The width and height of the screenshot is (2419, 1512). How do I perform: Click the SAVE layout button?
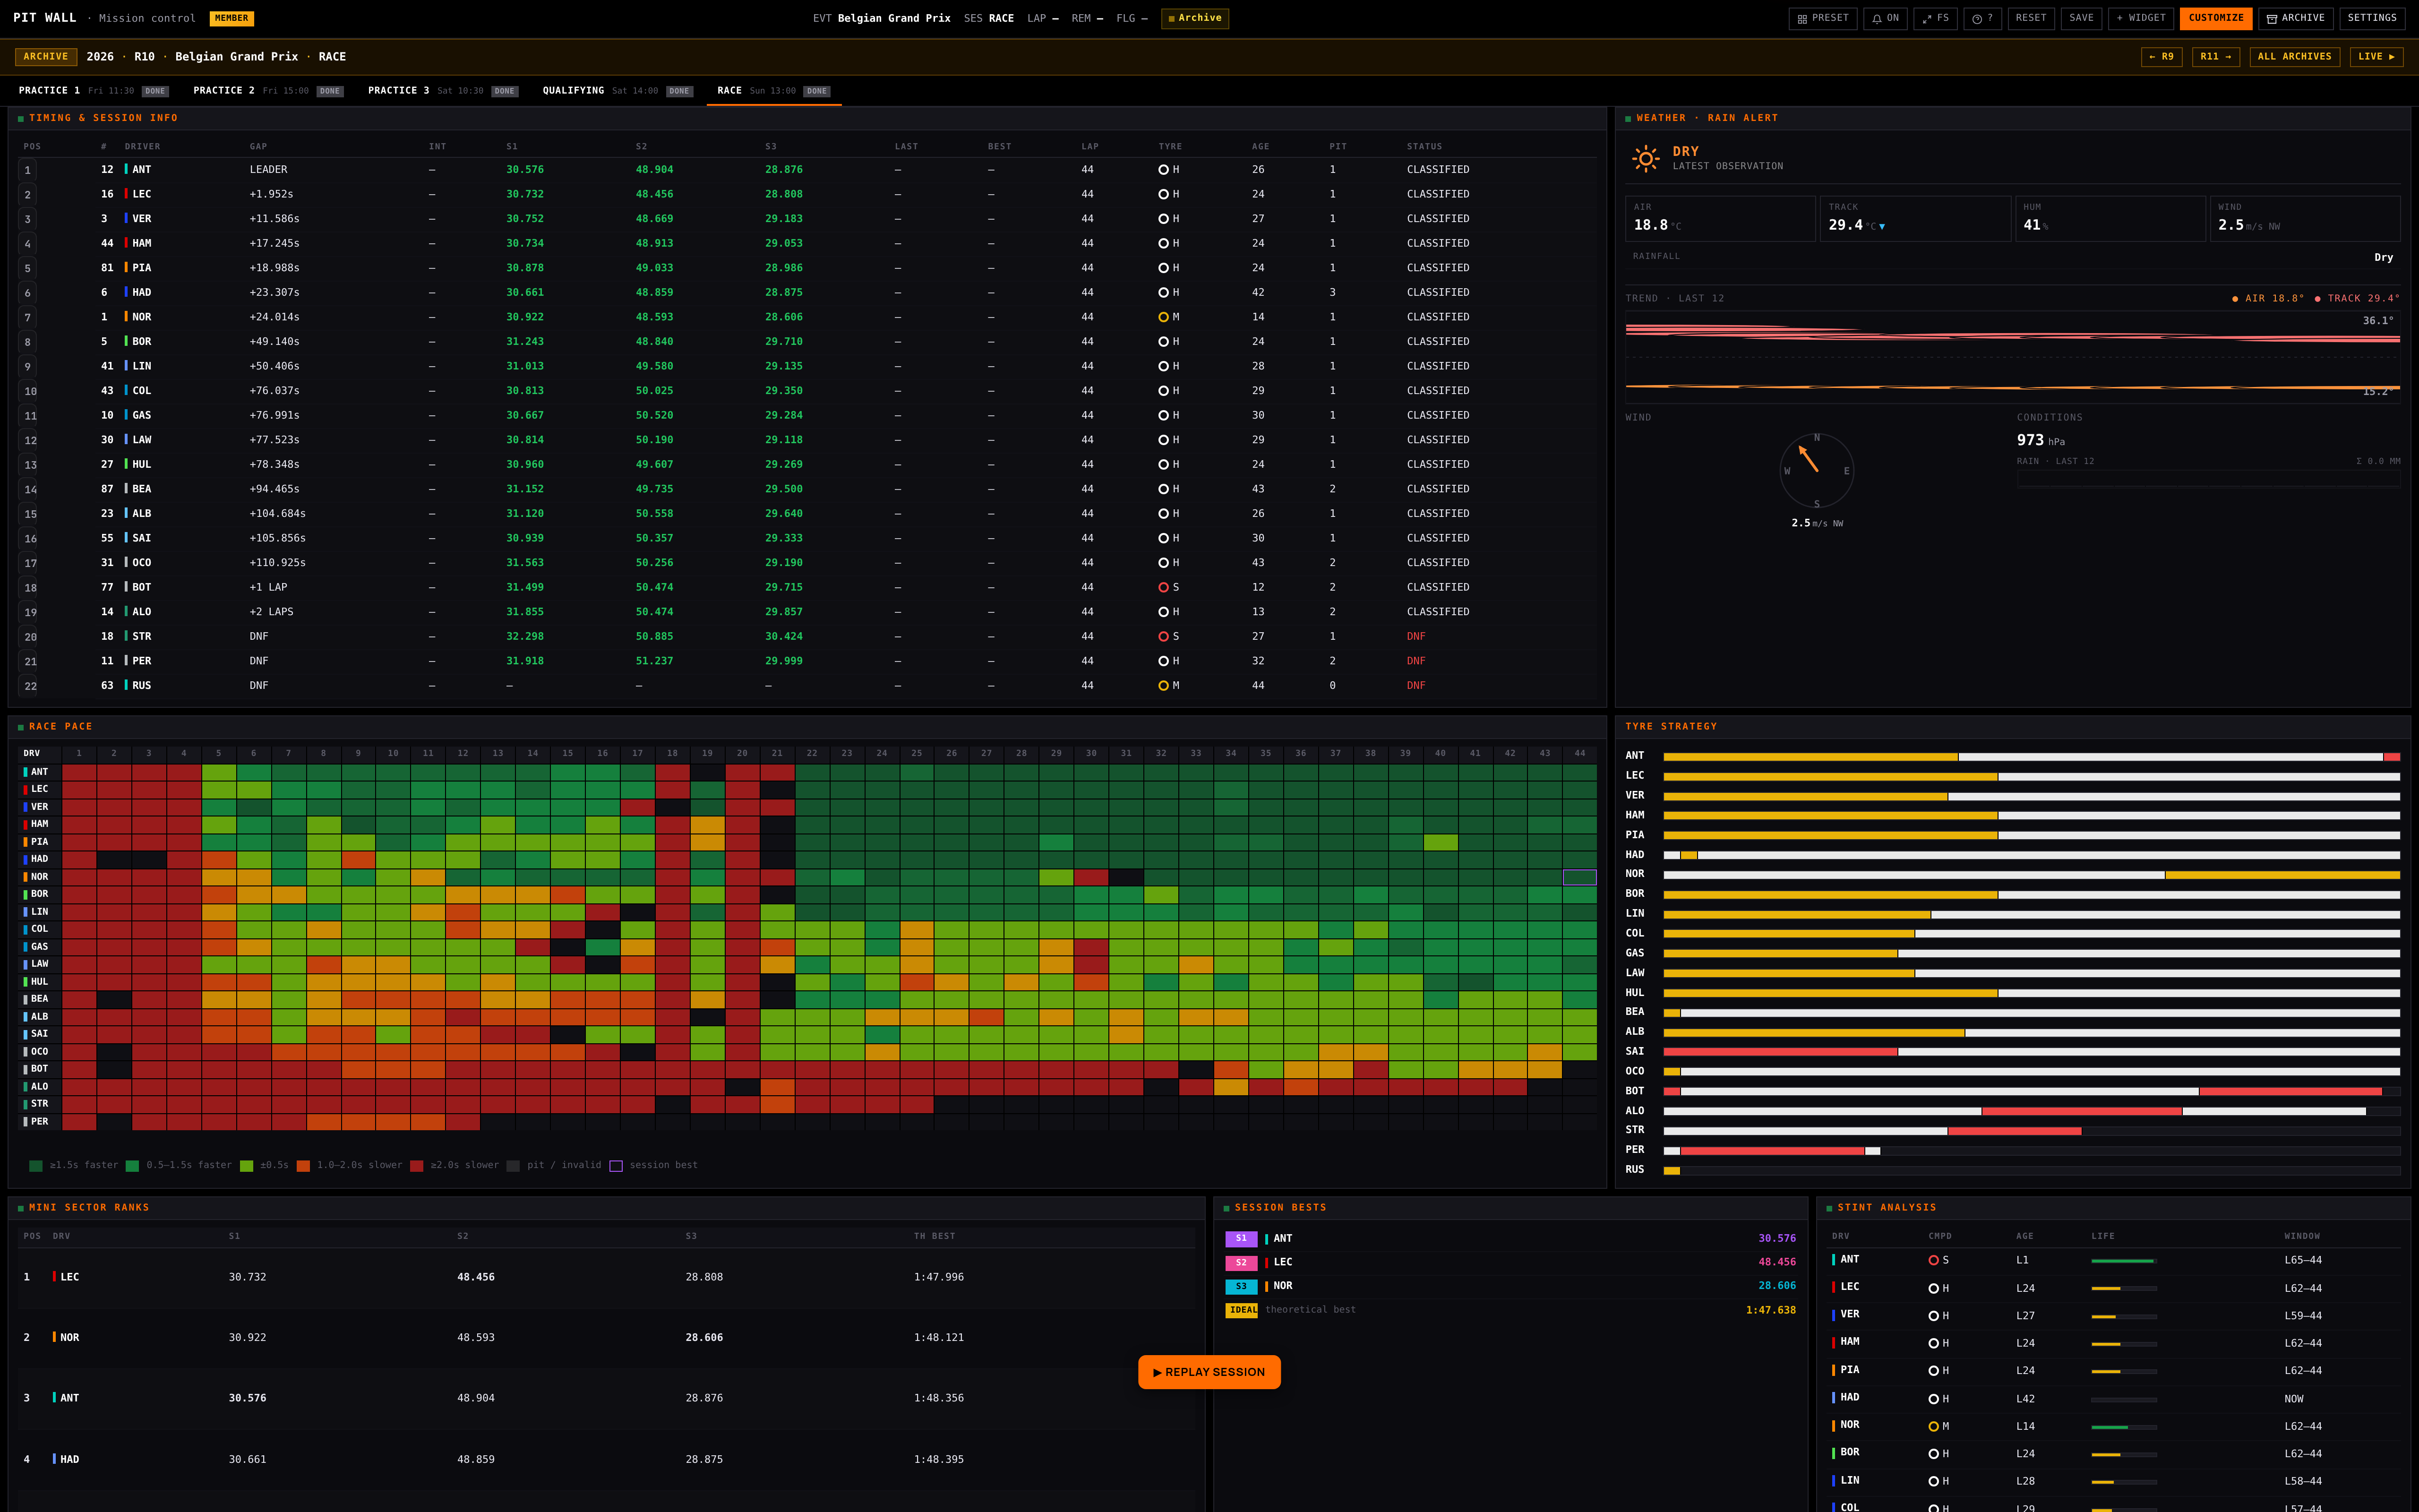point(2081,18)
